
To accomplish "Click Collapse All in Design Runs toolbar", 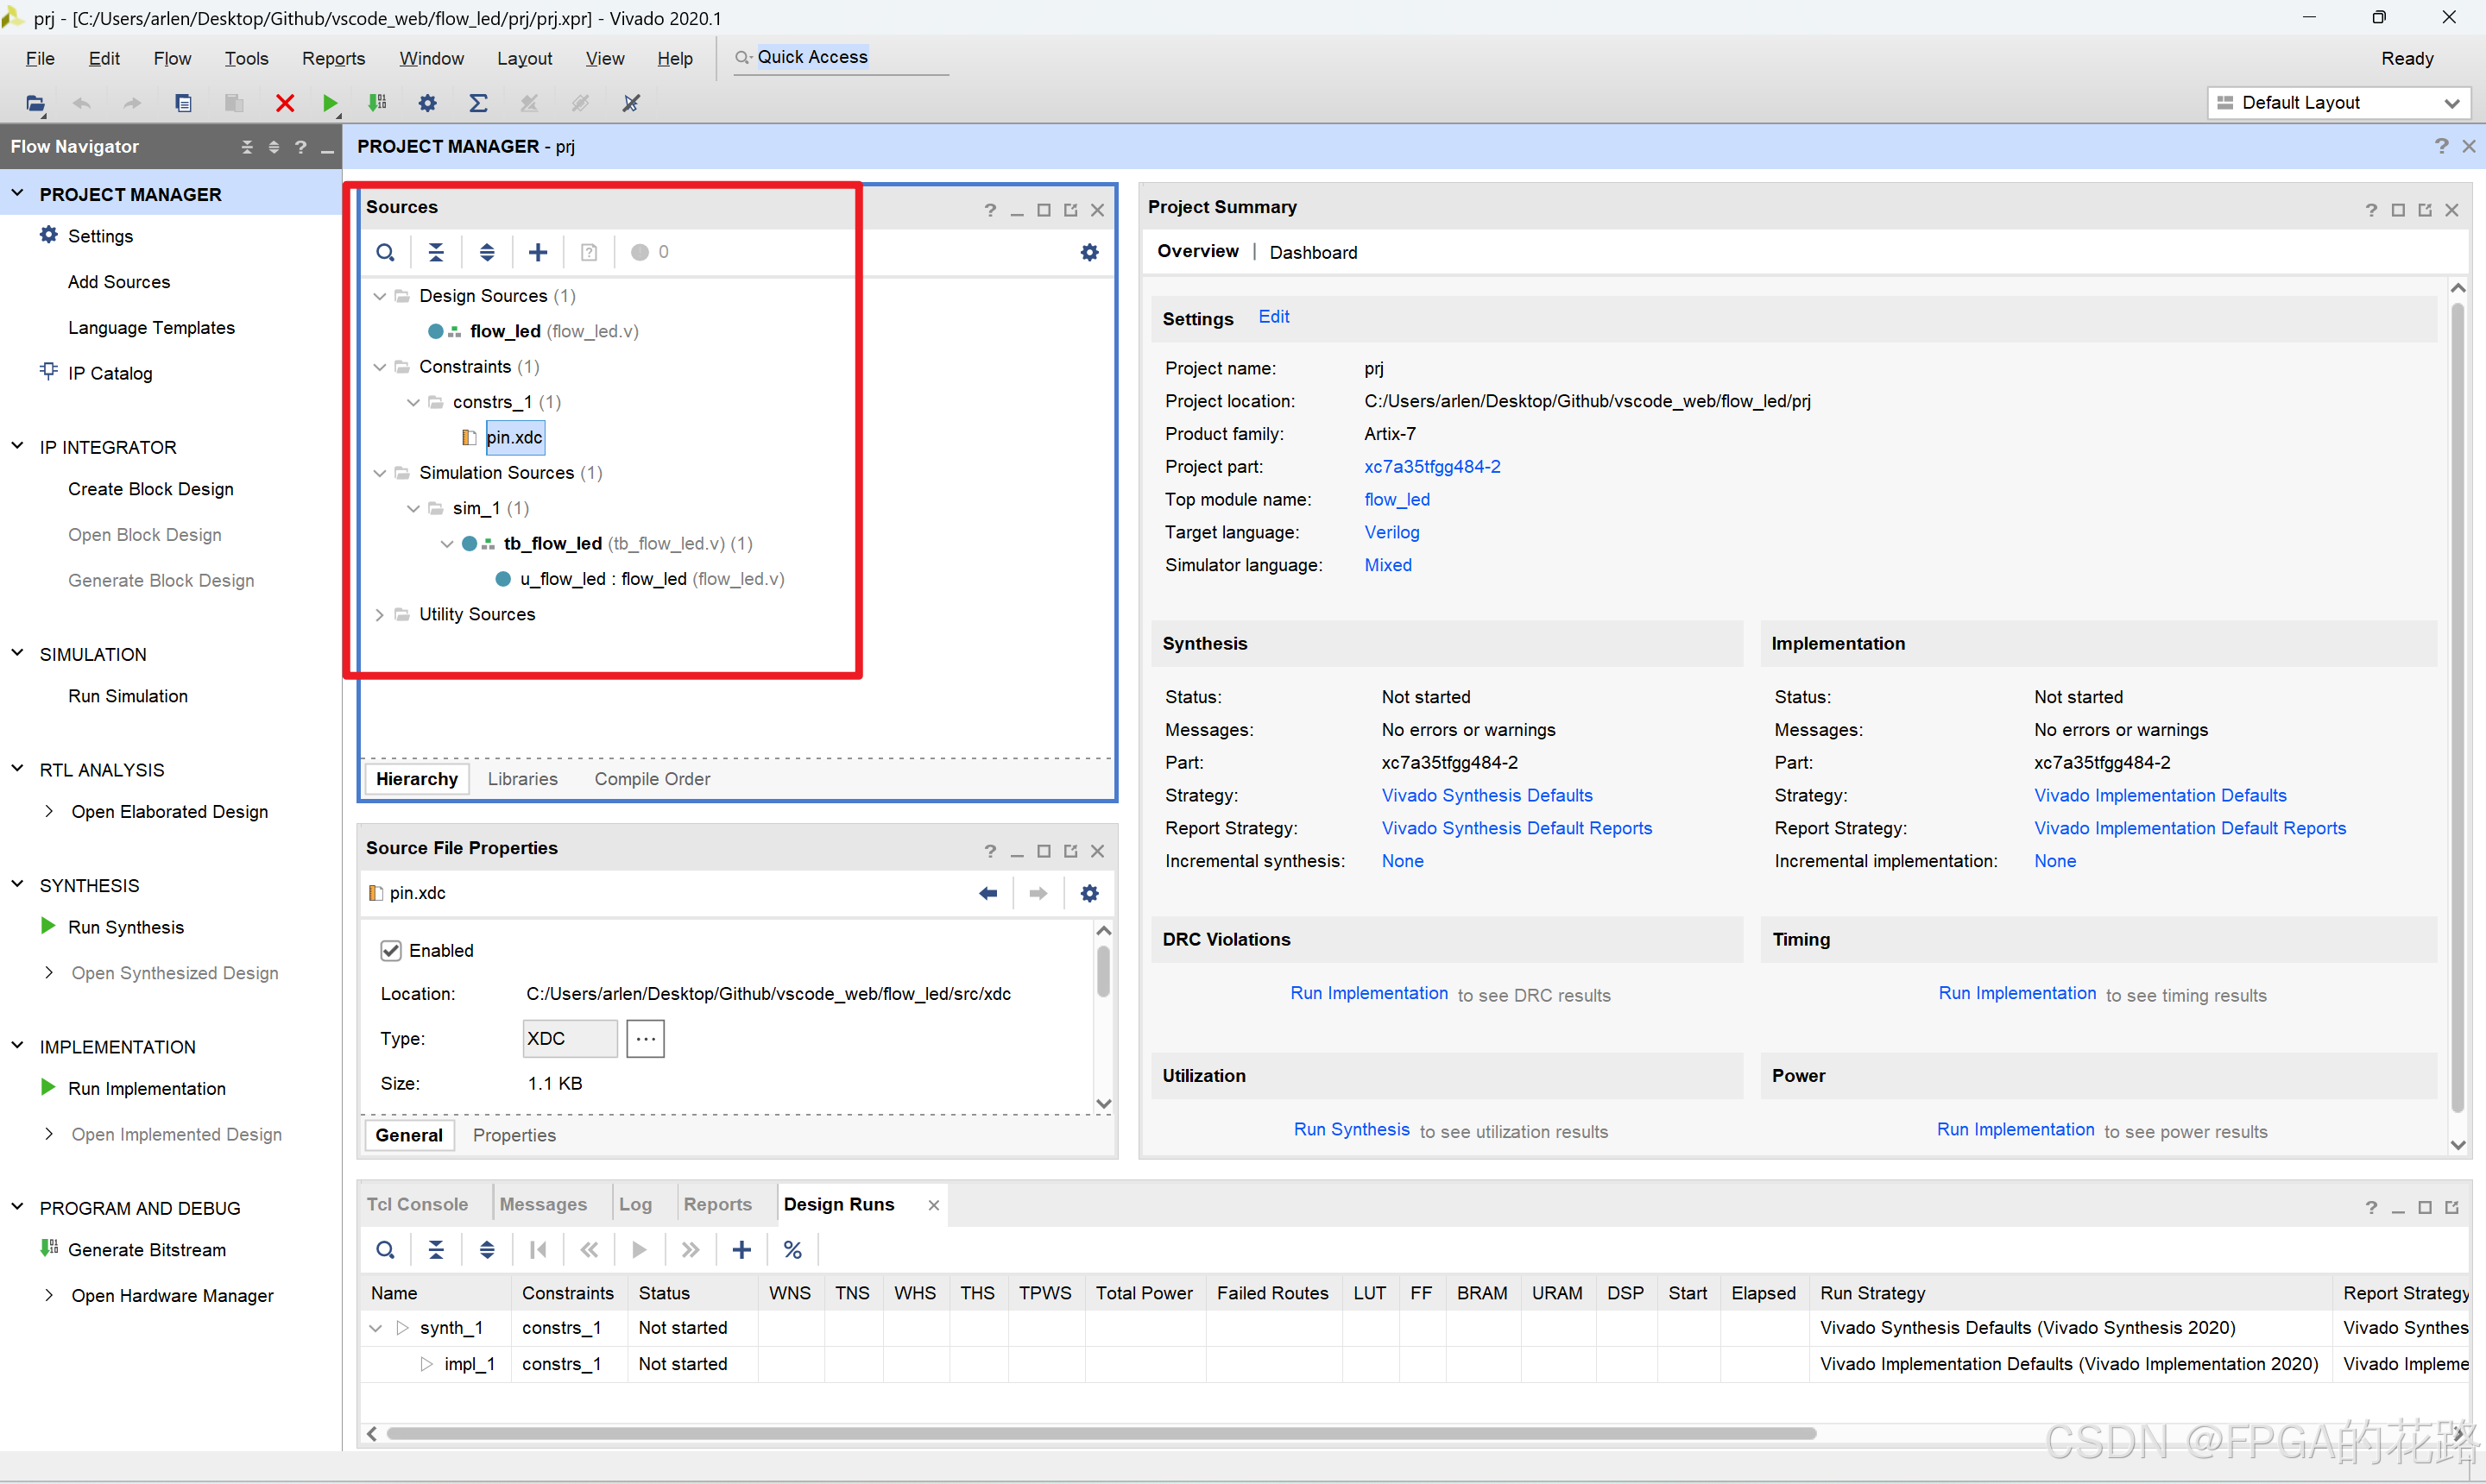I will point(436,1250).
